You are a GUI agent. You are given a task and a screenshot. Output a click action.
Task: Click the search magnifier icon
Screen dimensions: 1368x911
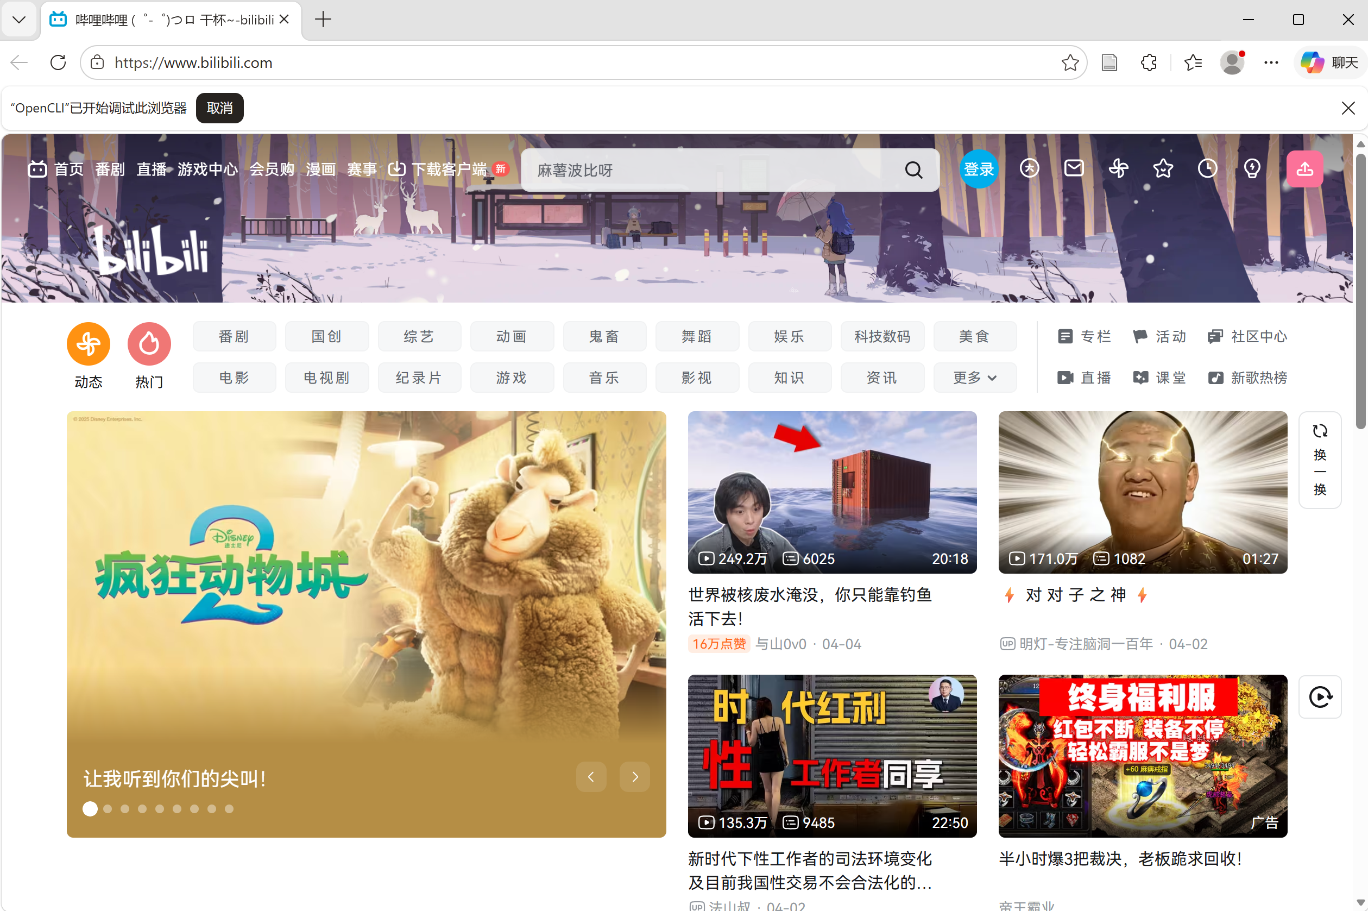pos(913,170)
